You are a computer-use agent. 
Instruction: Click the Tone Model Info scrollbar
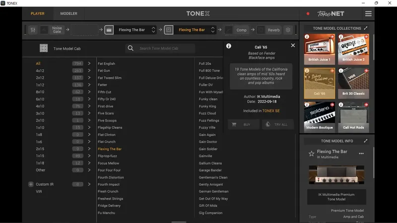click(373, 163)
